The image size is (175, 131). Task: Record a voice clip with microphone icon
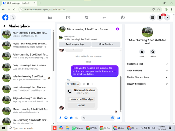point(61,118)
